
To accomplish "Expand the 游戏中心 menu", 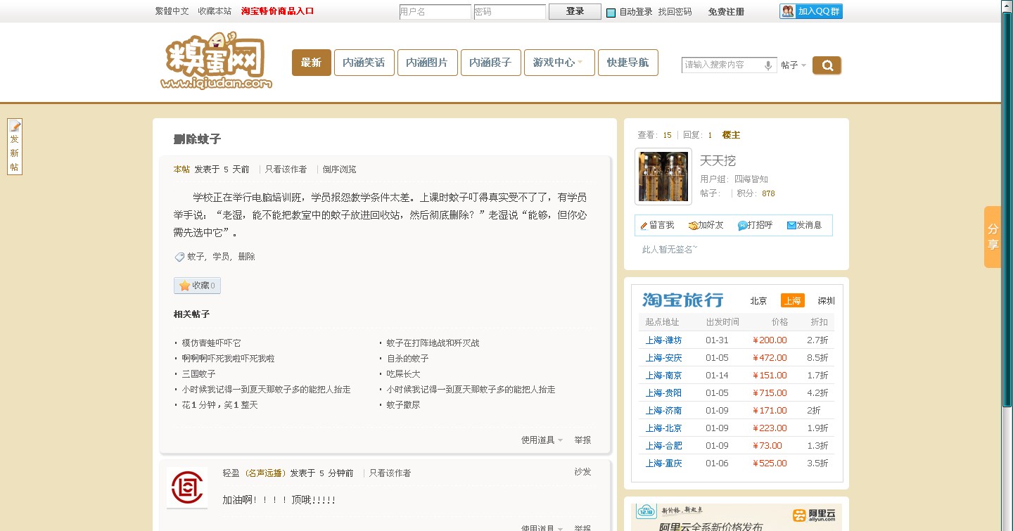I will pos(559,63).
